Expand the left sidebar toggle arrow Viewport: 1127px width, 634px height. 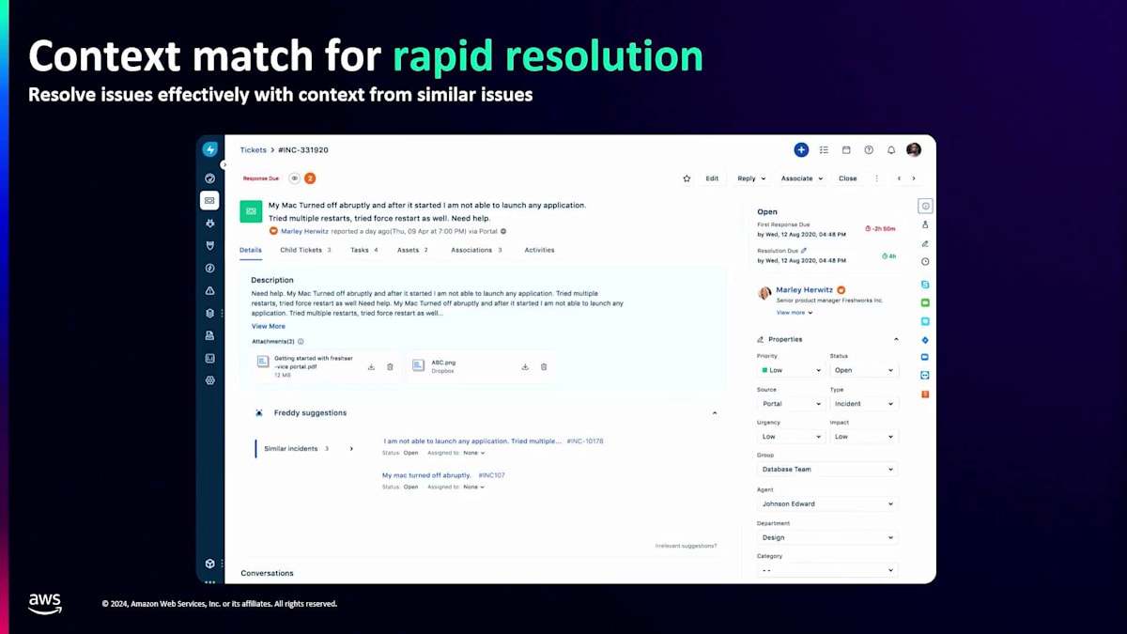(x=224, y=164)
